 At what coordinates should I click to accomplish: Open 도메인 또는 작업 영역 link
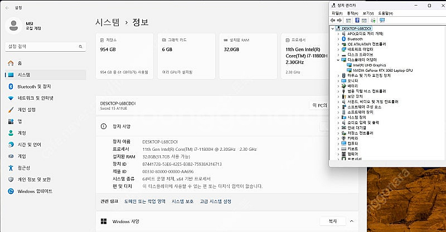click(145, 201)
